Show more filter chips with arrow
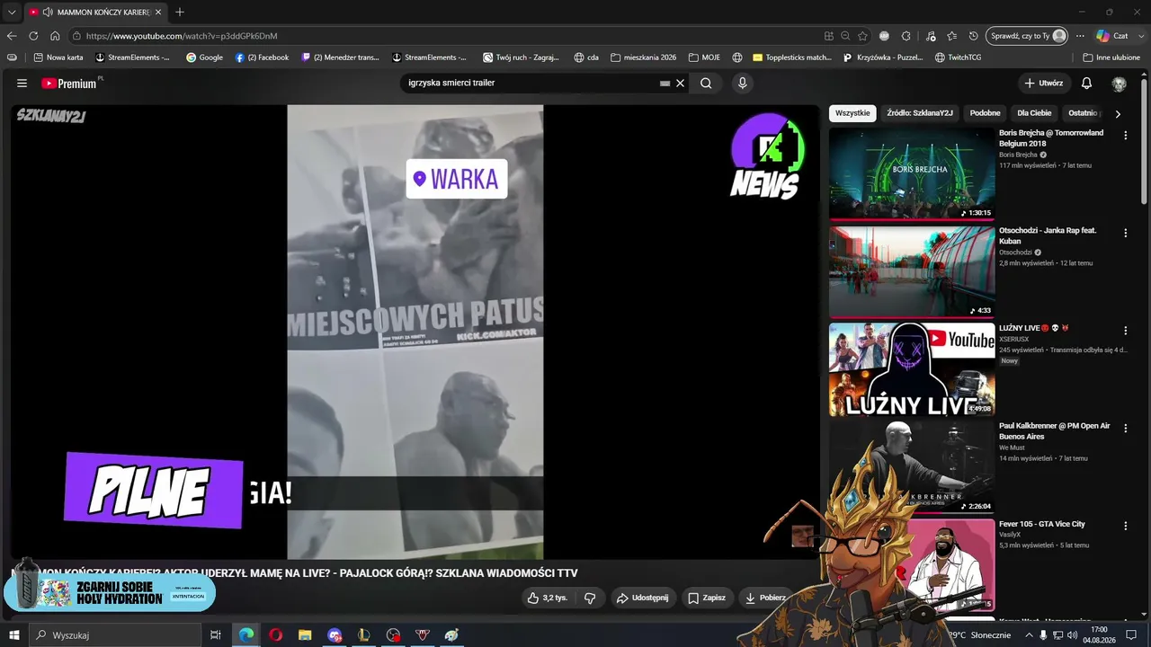This screenshot has width=1151, height=647. pyautogui.click(x=1118, y=114)
